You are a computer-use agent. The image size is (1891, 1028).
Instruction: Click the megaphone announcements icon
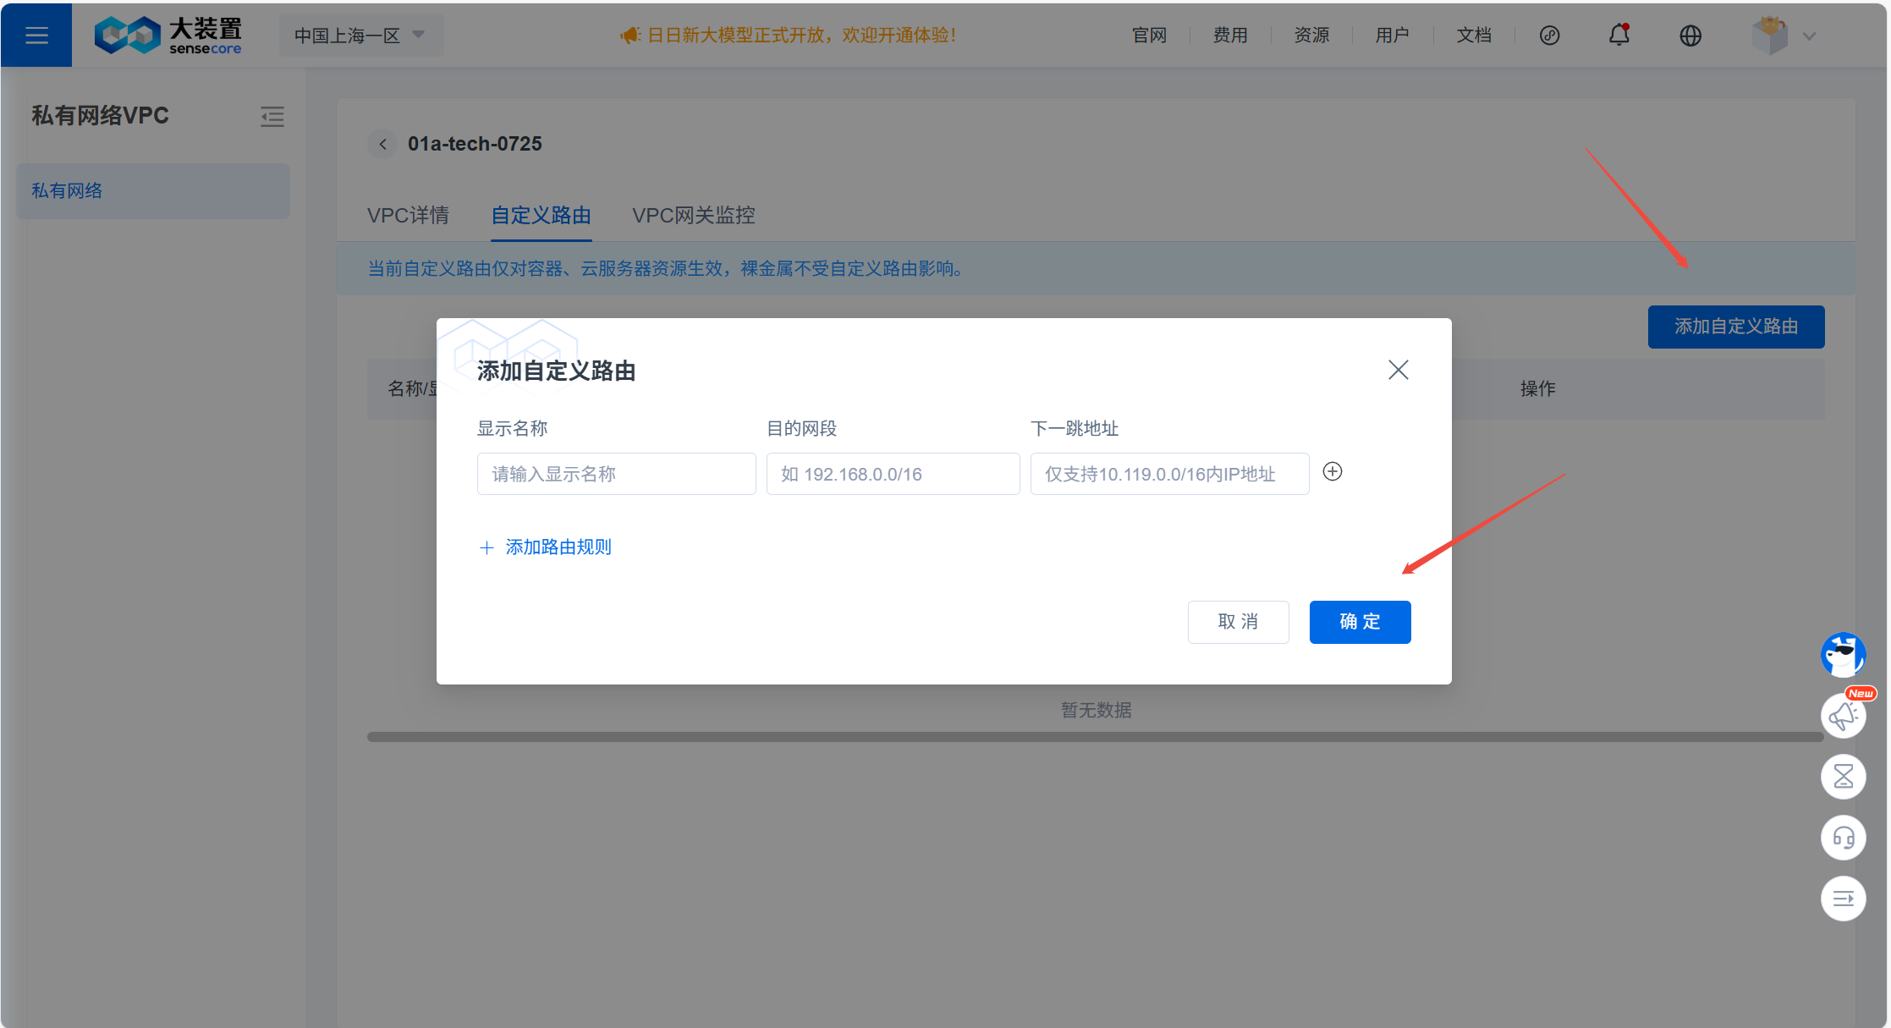pyautogui.click(x=1843, y=715)
